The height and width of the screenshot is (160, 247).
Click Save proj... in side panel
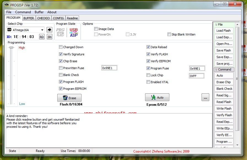(x=224, y=64)
